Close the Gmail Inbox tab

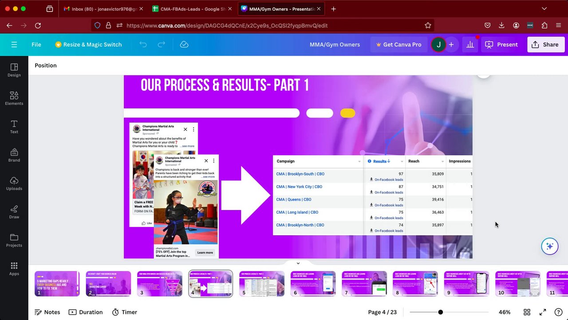pos(141,9)
